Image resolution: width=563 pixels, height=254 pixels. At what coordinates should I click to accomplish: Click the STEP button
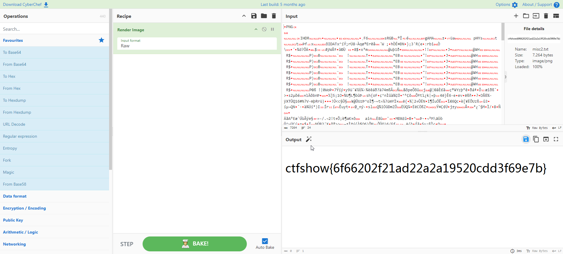127,244
